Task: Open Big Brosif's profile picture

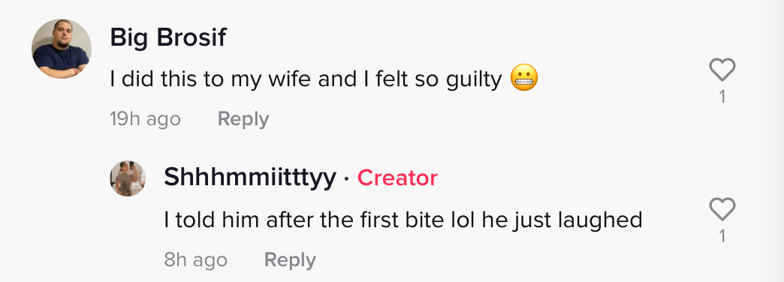Action: click(62, 49)
